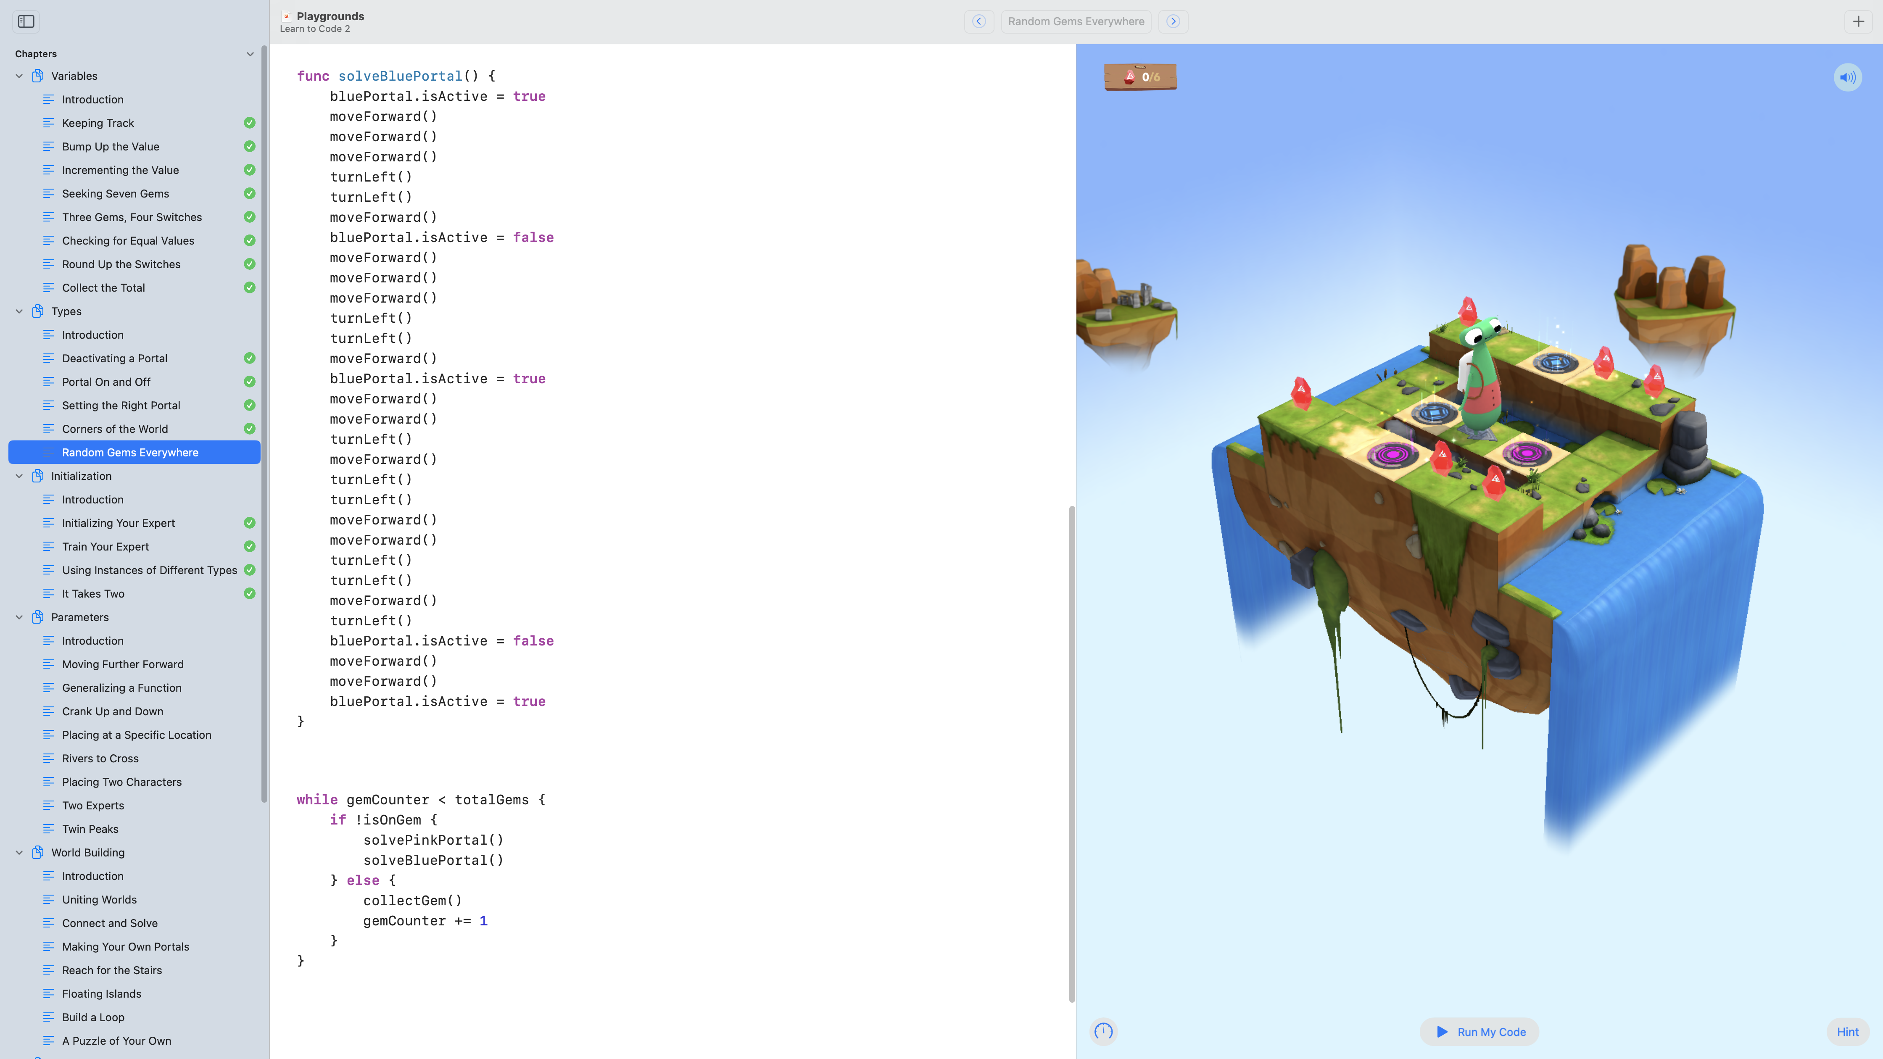
Task: Click the It Takes Two checkmark
Action: click(249, 593)
